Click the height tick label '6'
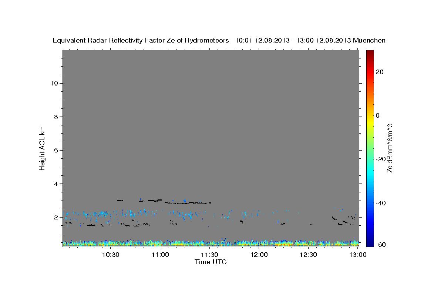 [x=56, y=150]
